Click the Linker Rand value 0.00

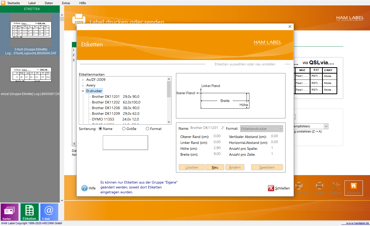(x=217, y=142)
